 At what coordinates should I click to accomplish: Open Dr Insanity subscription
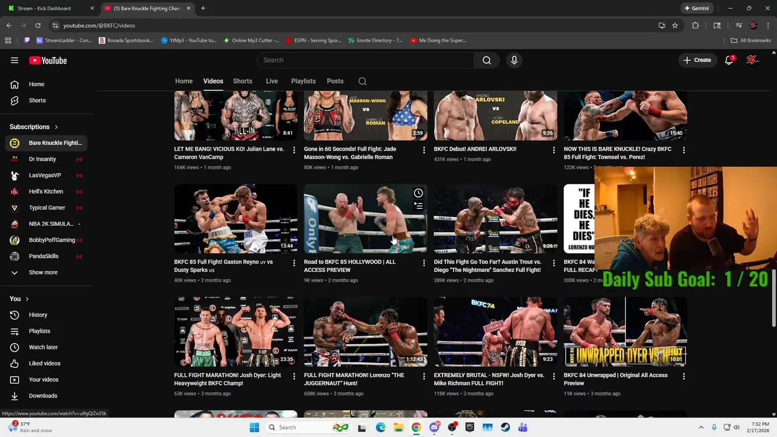pos(47,159)
